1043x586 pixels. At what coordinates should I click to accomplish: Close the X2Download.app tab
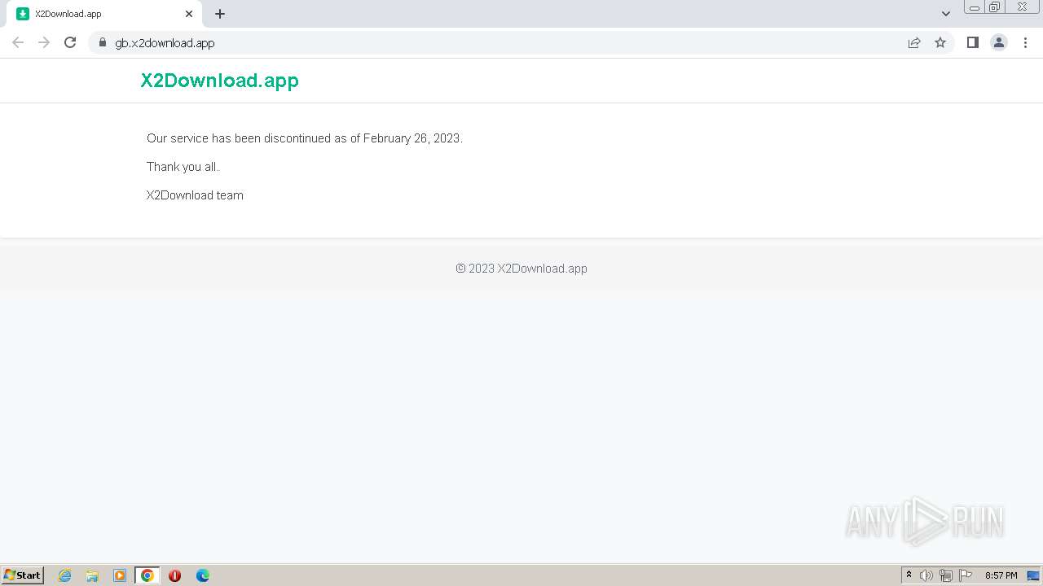189,14
